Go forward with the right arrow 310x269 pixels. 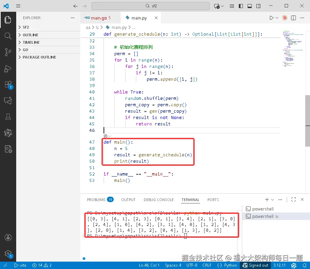pos(84,6)
